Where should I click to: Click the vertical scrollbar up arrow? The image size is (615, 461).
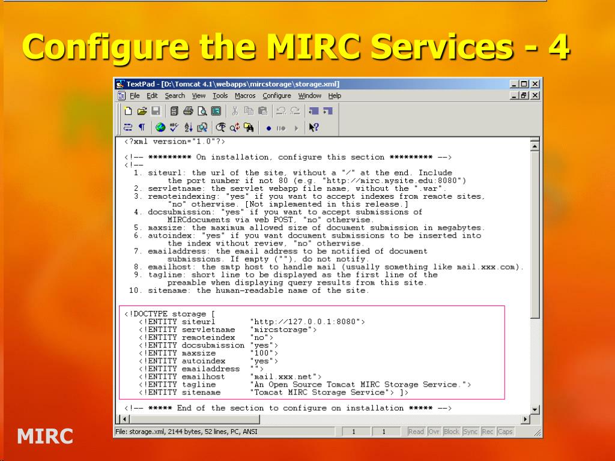pos(535,146)
